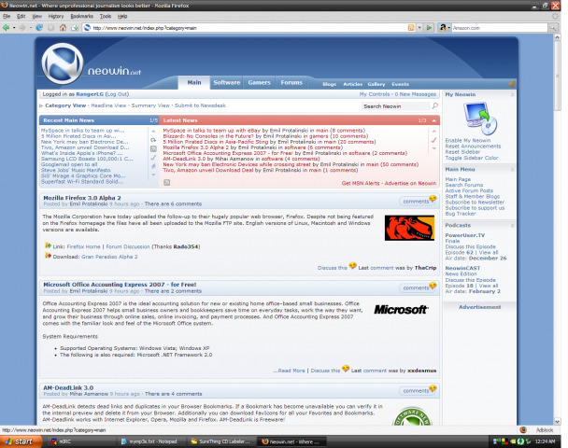The image size is (568, 448).
Task: Go to the Home page icon
Action: pyautogui.click(x=63, y=27)
